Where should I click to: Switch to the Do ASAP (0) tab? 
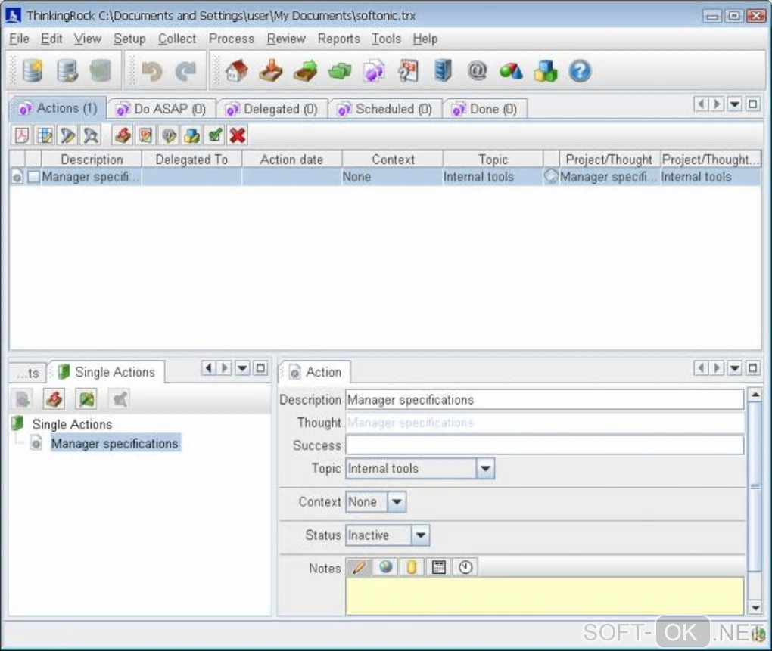click(161, 109)
